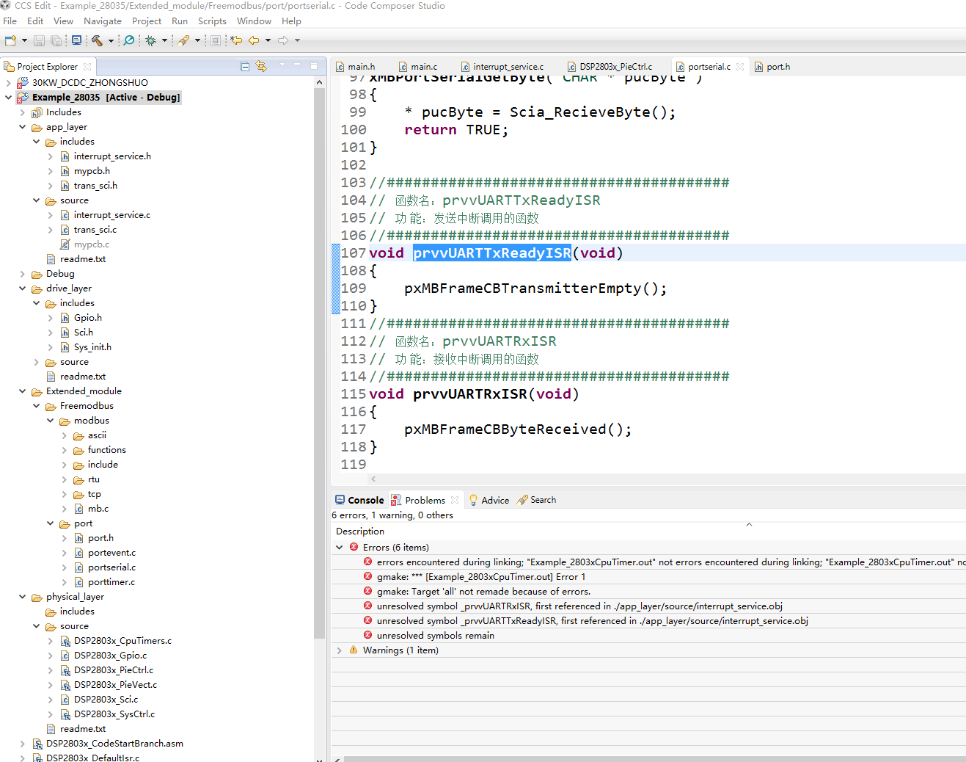The width and height of the screenshot is (966, 762).
Task: Open the Build hammer dropdown arrow
Action: [111, 40]
